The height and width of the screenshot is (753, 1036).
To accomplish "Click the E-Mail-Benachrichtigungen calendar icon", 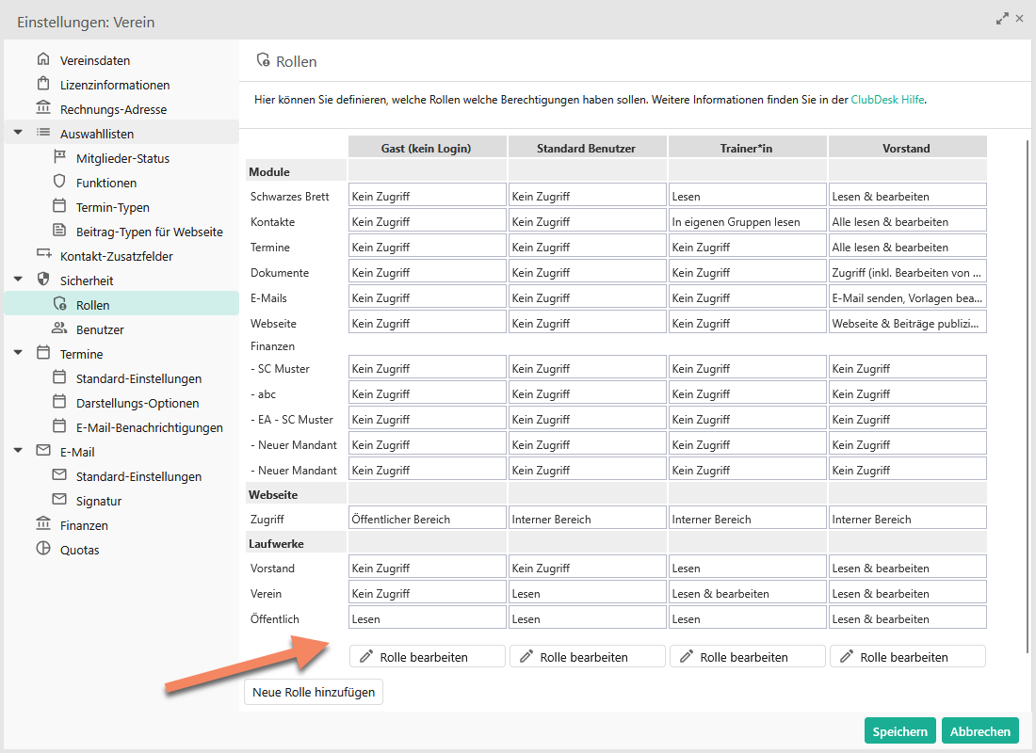I will (59, 426).
